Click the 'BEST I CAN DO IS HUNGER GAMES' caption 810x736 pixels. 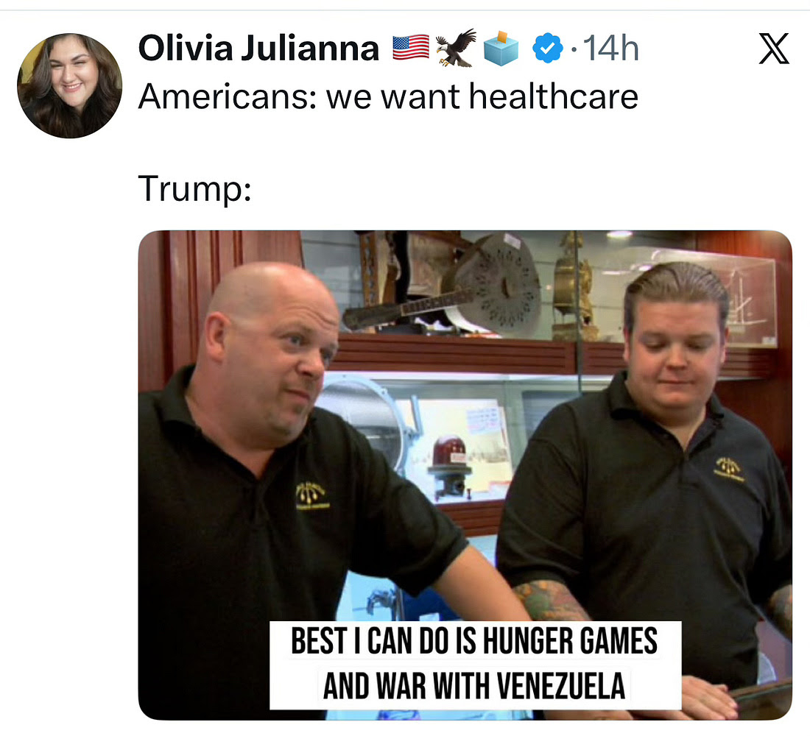click(x=474, y=642)
